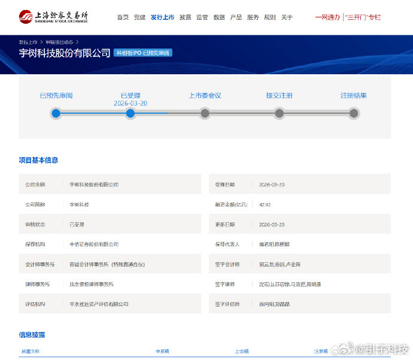The height and width of the screenshot is (360, 413).
Task: Click the 保荐机构 field label
Action: coord(35,244)
